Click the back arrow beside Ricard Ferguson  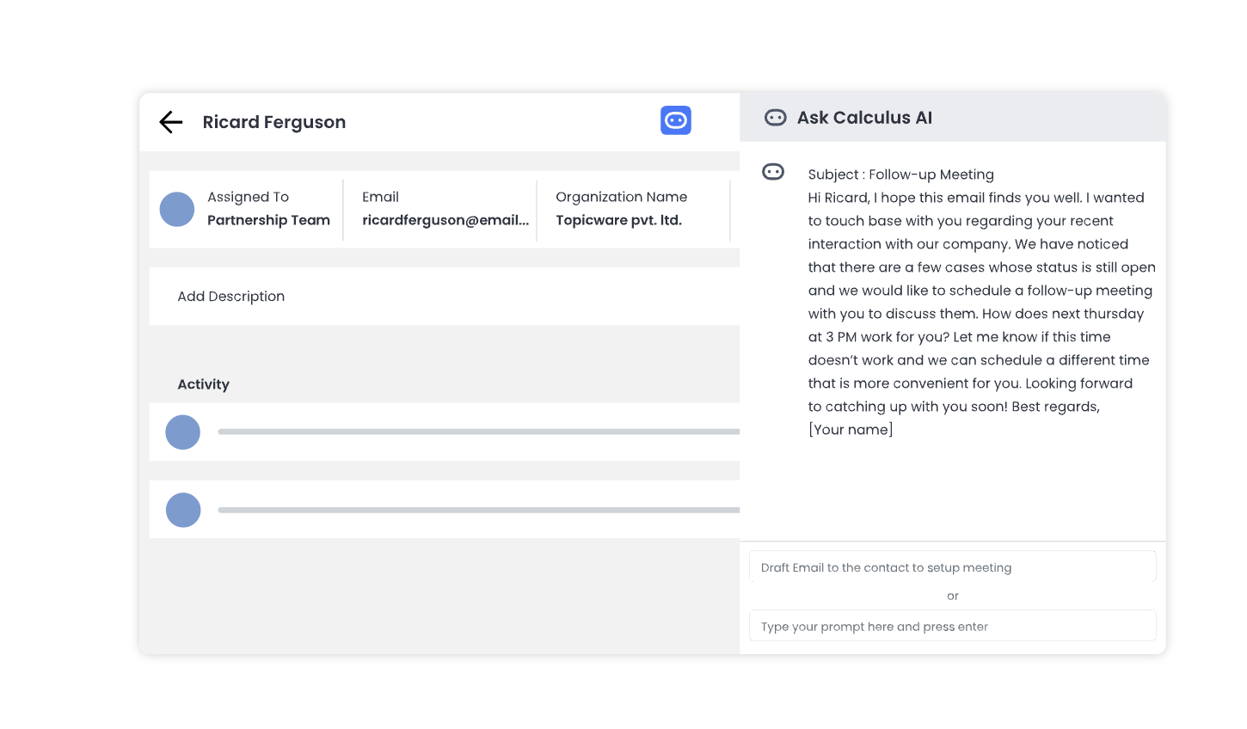(171, 122)
